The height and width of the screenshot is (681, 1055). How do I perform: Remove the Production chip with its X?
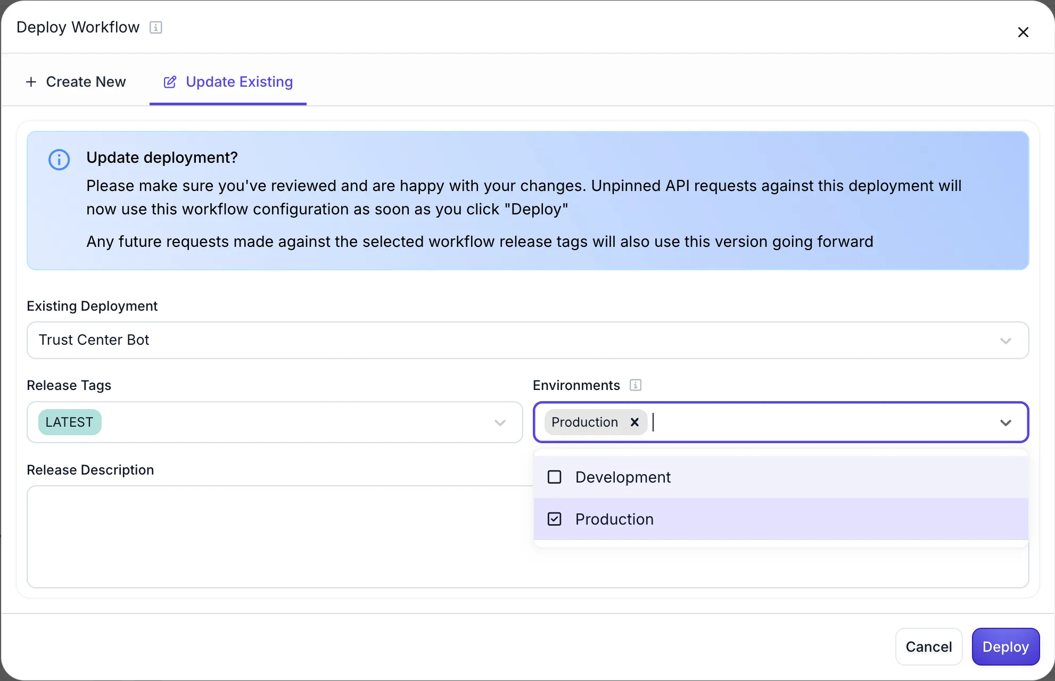[634, 422]
